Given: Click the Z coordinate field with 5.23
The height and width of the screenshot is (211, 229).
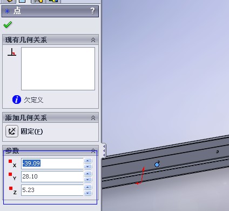Looking at the screenshot, I should 52,190.
